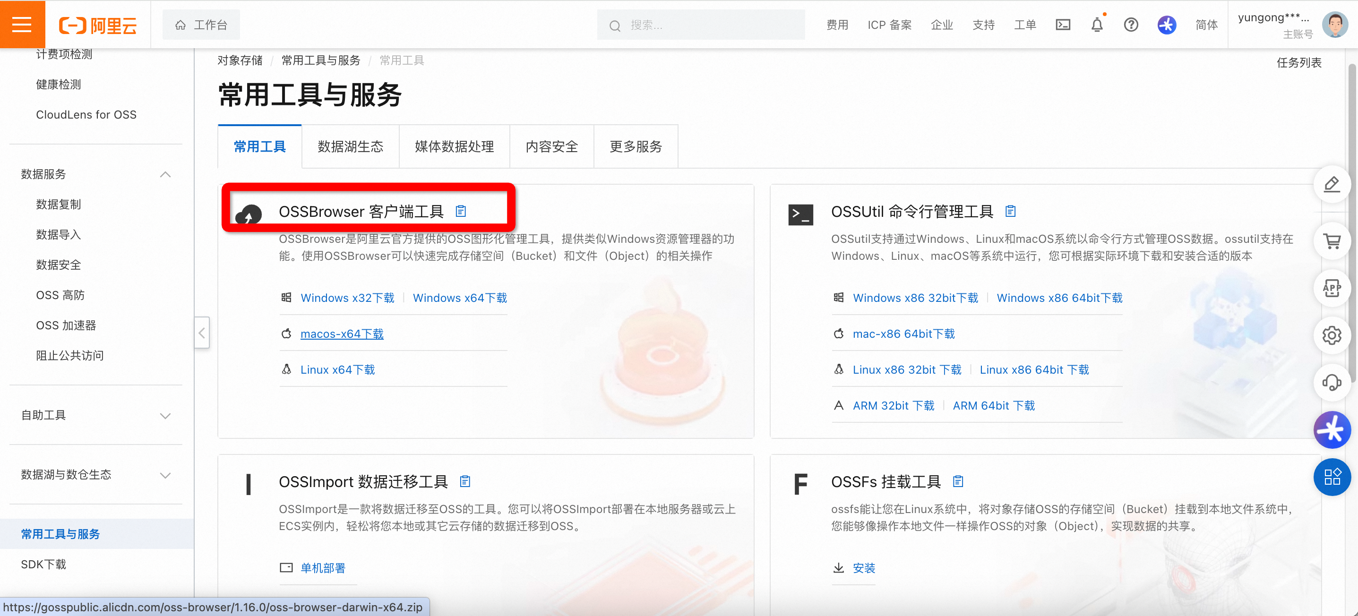Click Windows x64下载 for OSSBrowser
This screenshot has width=1358, height=616.
[459, 298]
